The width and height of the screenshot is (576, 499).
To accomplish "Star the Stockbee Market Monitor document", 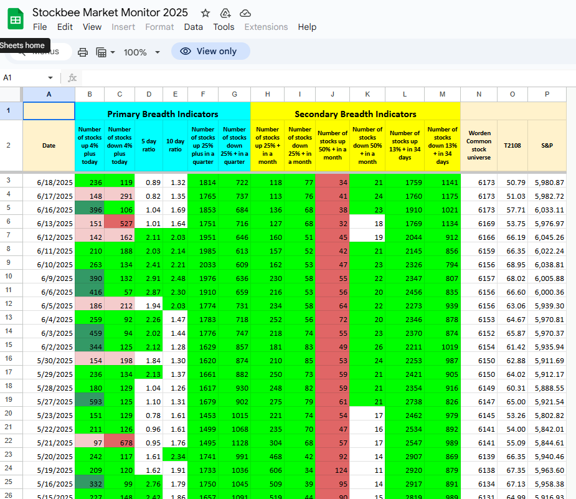I will 205,14.
